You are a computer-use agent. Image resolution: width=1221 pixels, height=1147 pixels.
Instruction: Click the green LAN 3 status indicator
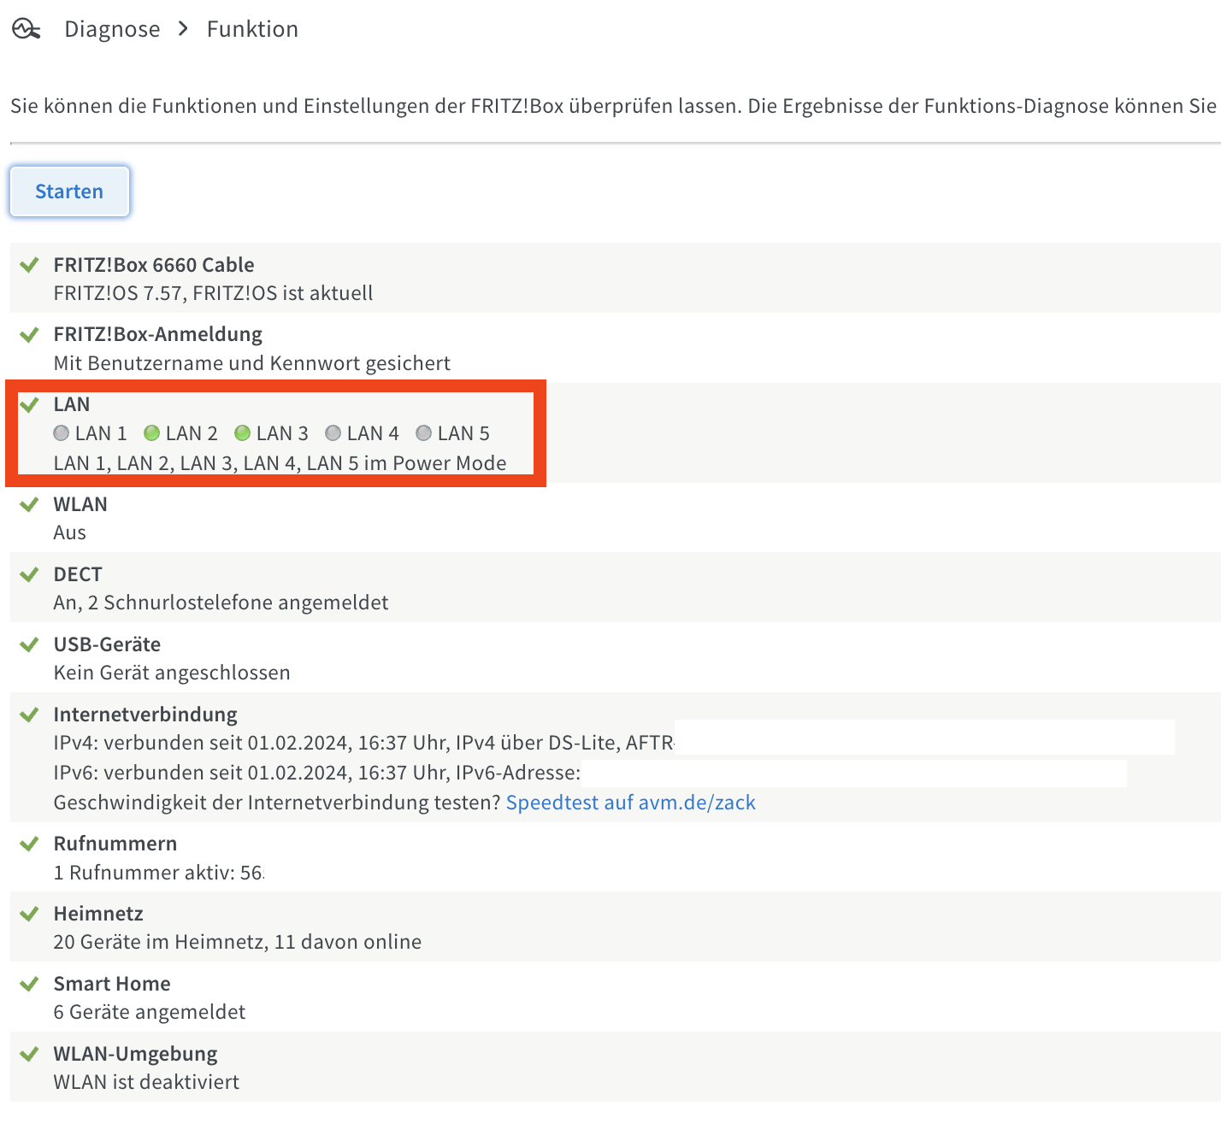point(243,433)
